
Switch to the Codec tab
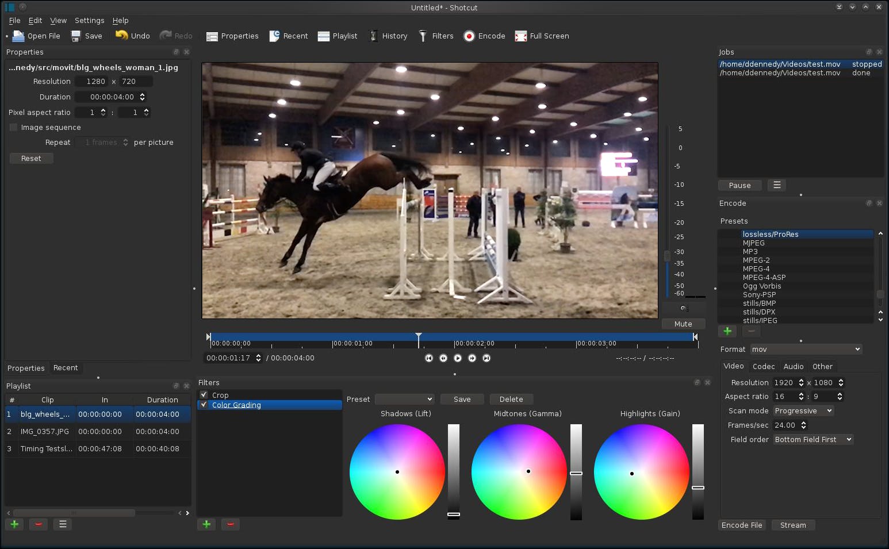tap(763, 367)
